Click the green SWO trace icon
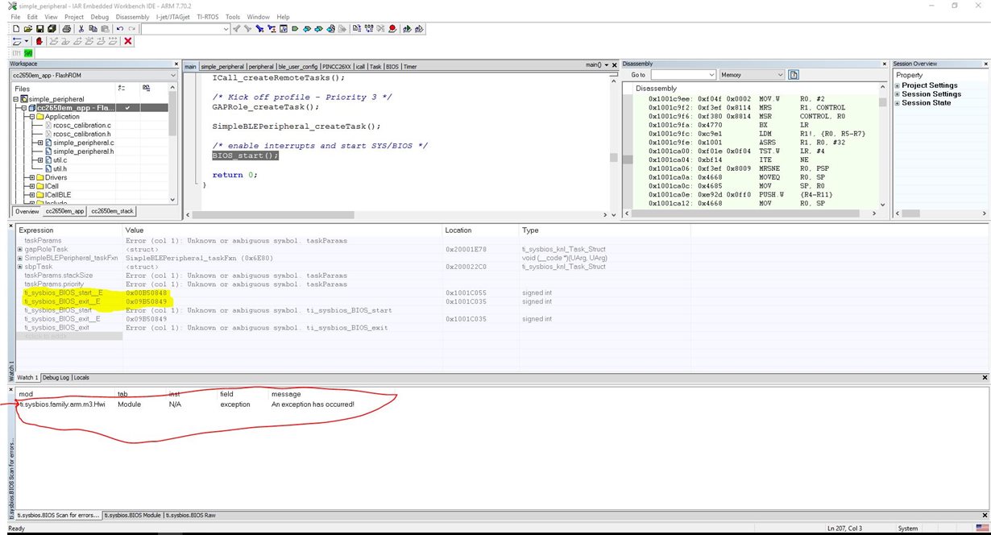The image size is (991, 535). pyautogui.click(x=28, y=53)
